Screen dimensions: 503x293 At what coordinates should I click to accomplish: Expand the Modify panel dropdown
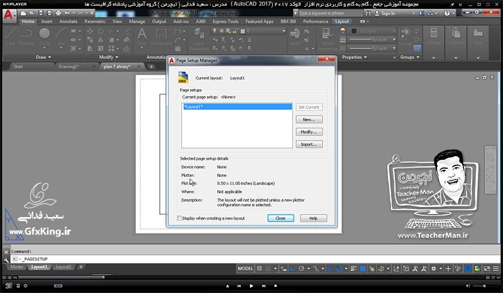(108, 57)
